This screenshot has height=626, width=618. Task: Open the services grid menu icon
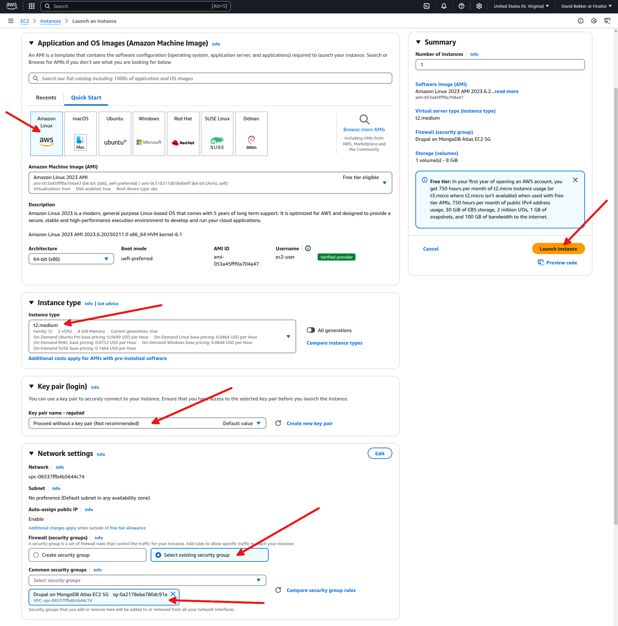[x=32, y=6]
